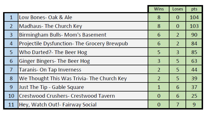Viewport: 207px width, 114px height.
Task: Click the Madhaus- The Church Key cell
Action: click(x=83, y=26)
